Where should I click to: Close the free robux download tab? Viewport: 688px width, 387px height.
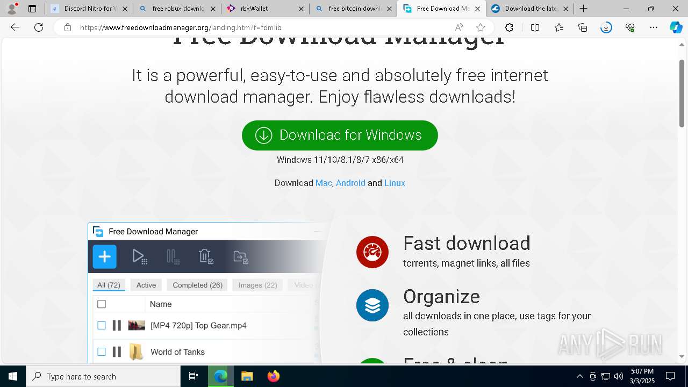click(213, 9)
